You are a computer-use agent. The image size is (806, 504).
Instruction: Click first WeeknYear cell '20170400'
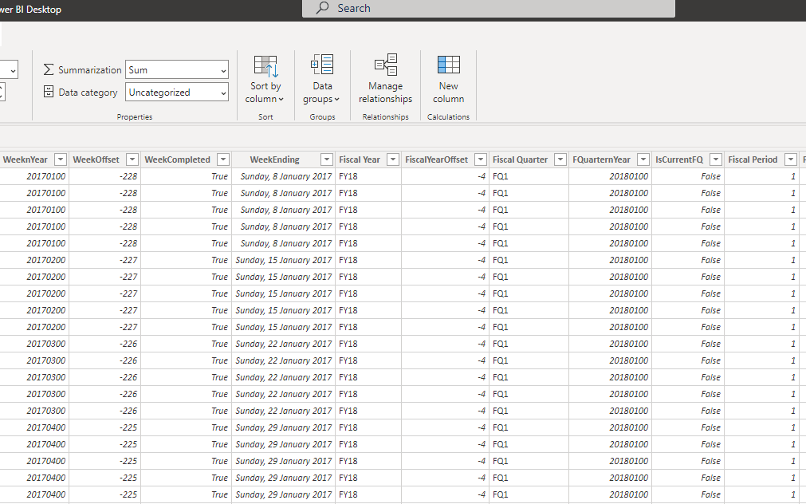[34, 428]
